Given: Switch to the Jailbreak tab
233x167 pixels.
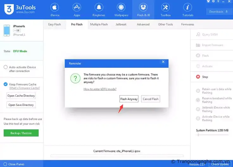Looking at the screenshot, I should (121, 24).
